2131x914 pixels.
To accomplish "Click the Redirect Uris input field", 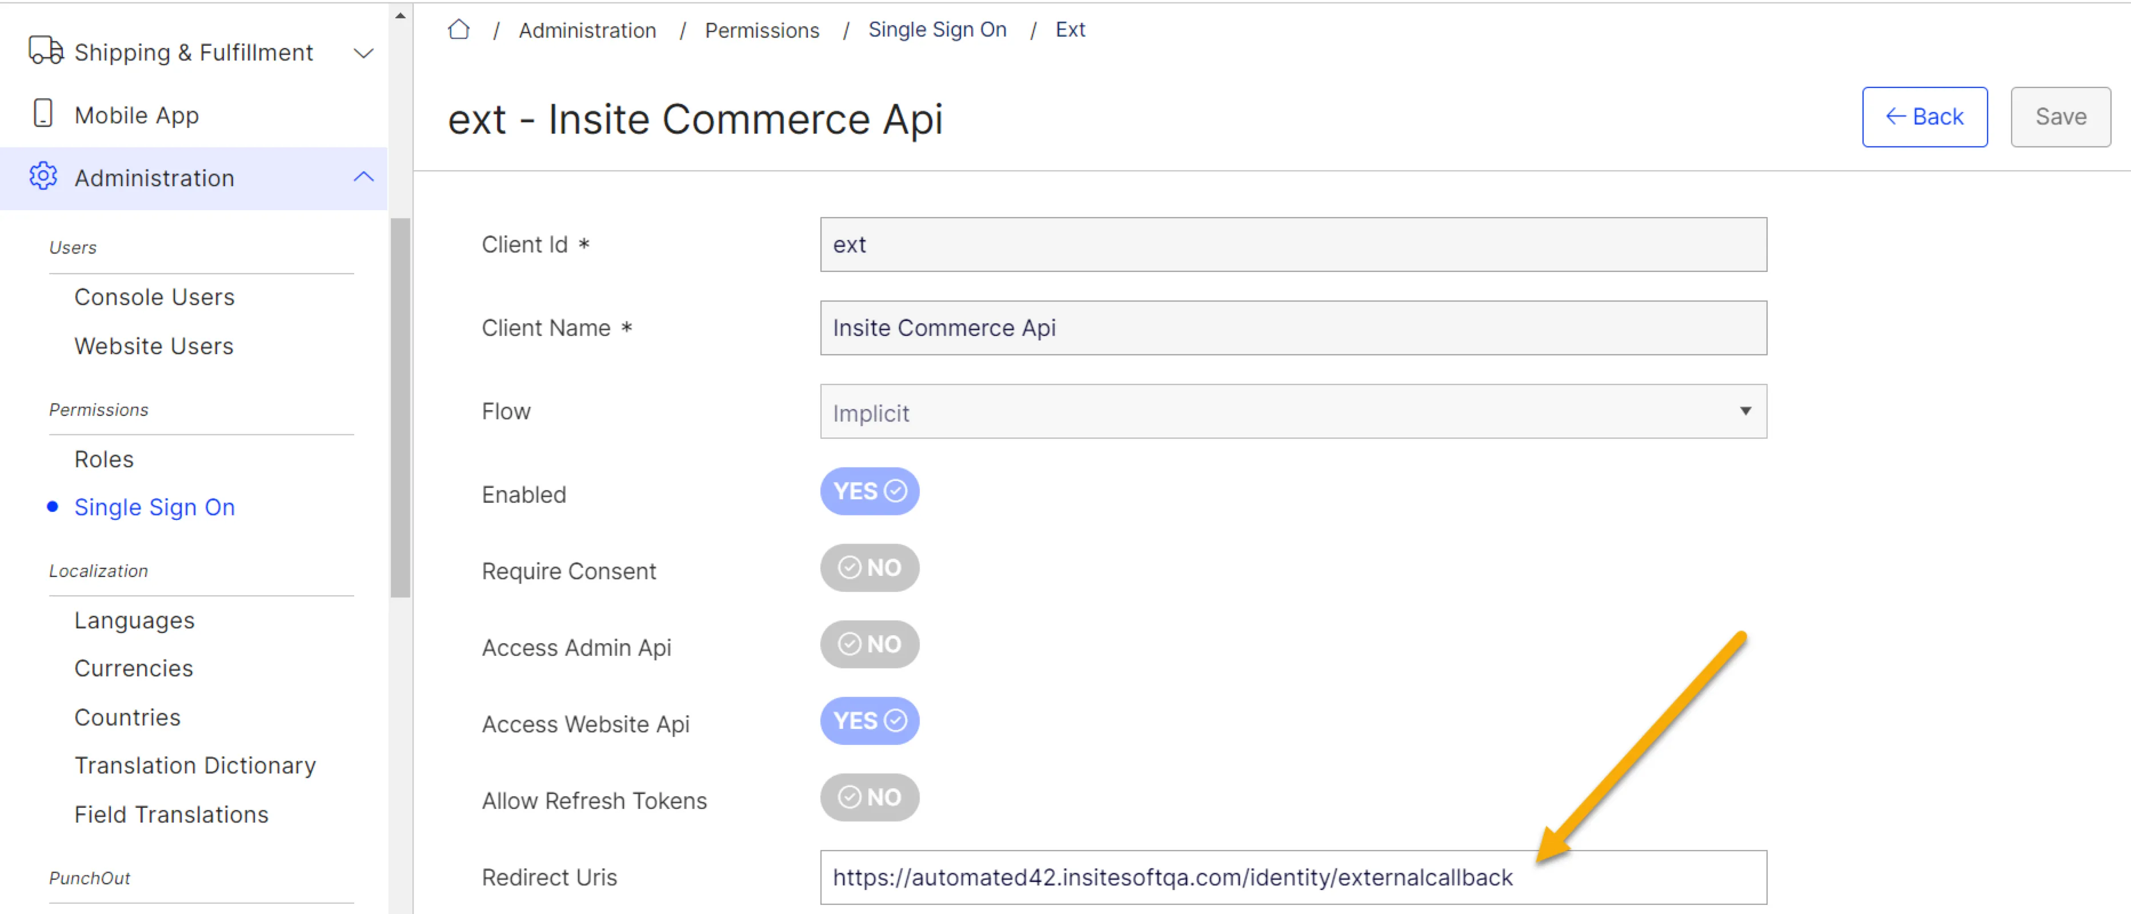I will pos(1293,877).
